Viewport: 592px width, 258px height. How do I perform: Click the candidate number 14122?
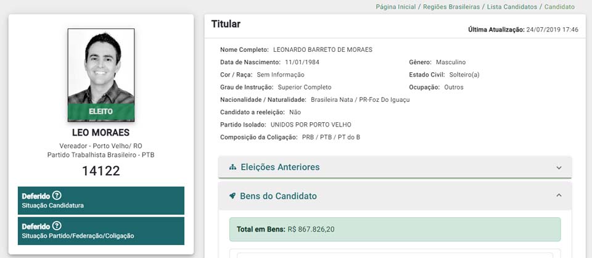point(101,171)
